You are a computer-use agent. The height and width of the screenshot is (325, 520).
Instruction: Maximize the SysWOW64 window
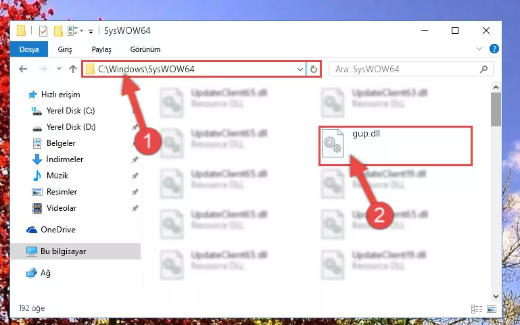tap(455, 30)
